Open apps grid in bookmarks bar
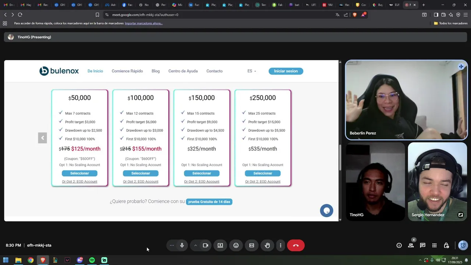 [5, 23]
